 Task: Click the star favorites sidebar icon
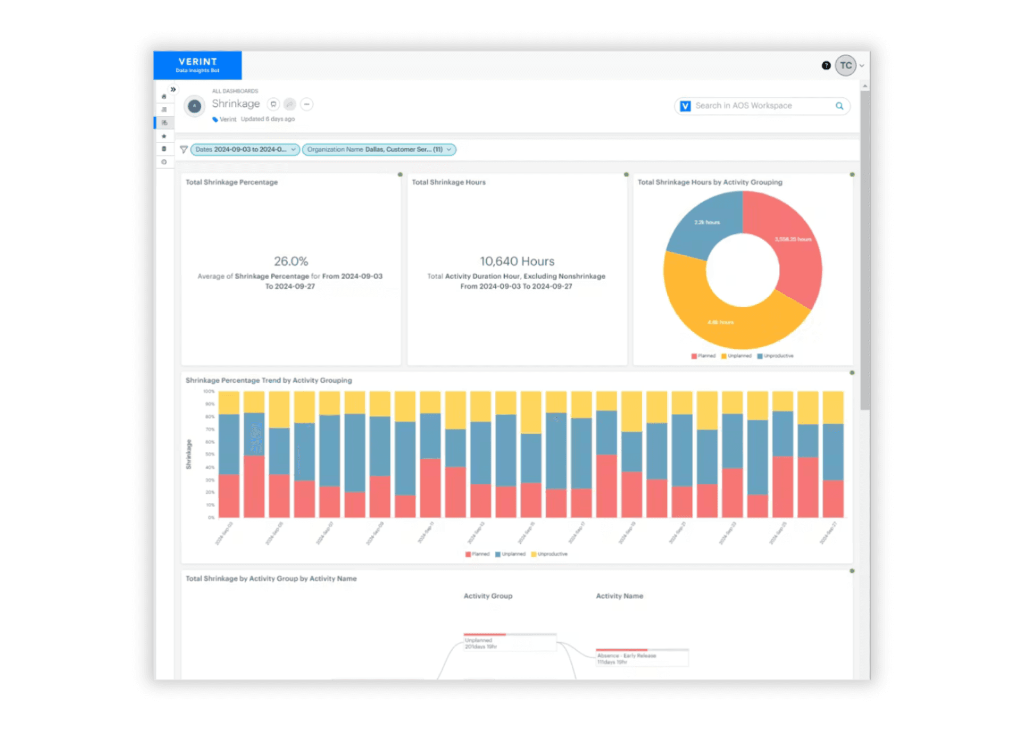(x=164, y=137)
